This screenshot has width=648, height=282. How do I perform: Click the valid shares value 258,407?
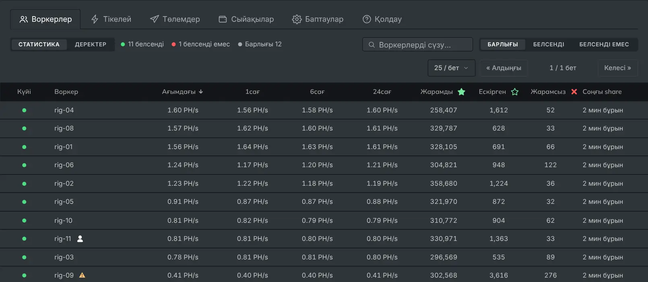(x=444, y=110)
